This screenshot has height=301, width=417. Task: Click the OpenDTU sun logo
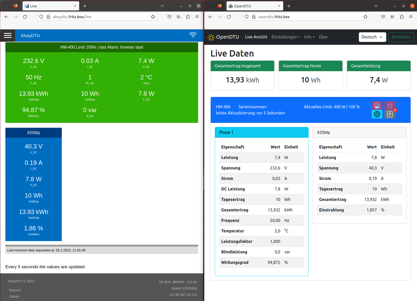[211, 37]
